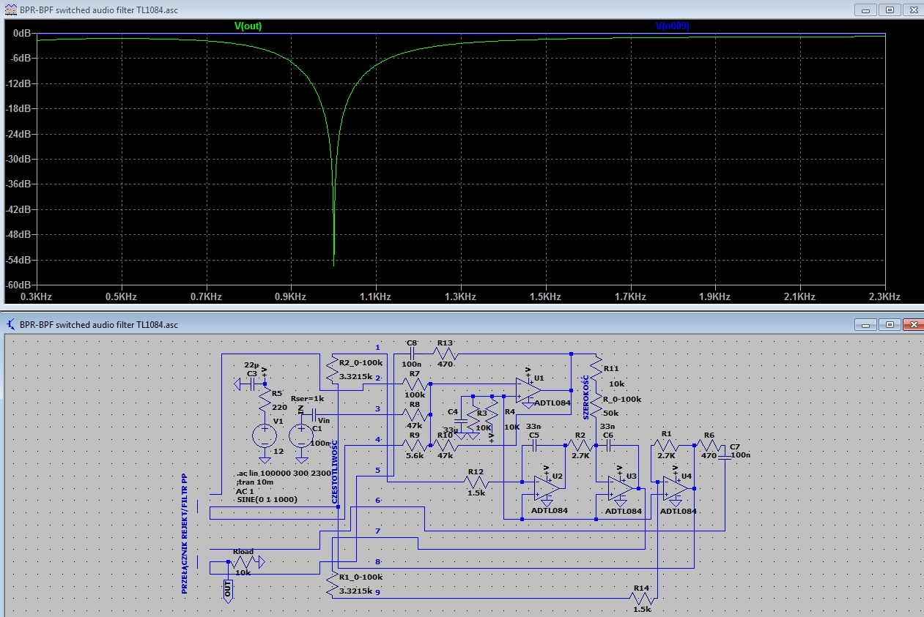Select resistor R12 in the schematic
The height and width of the screenshot is (617, 924).
[x=476, y=482]
